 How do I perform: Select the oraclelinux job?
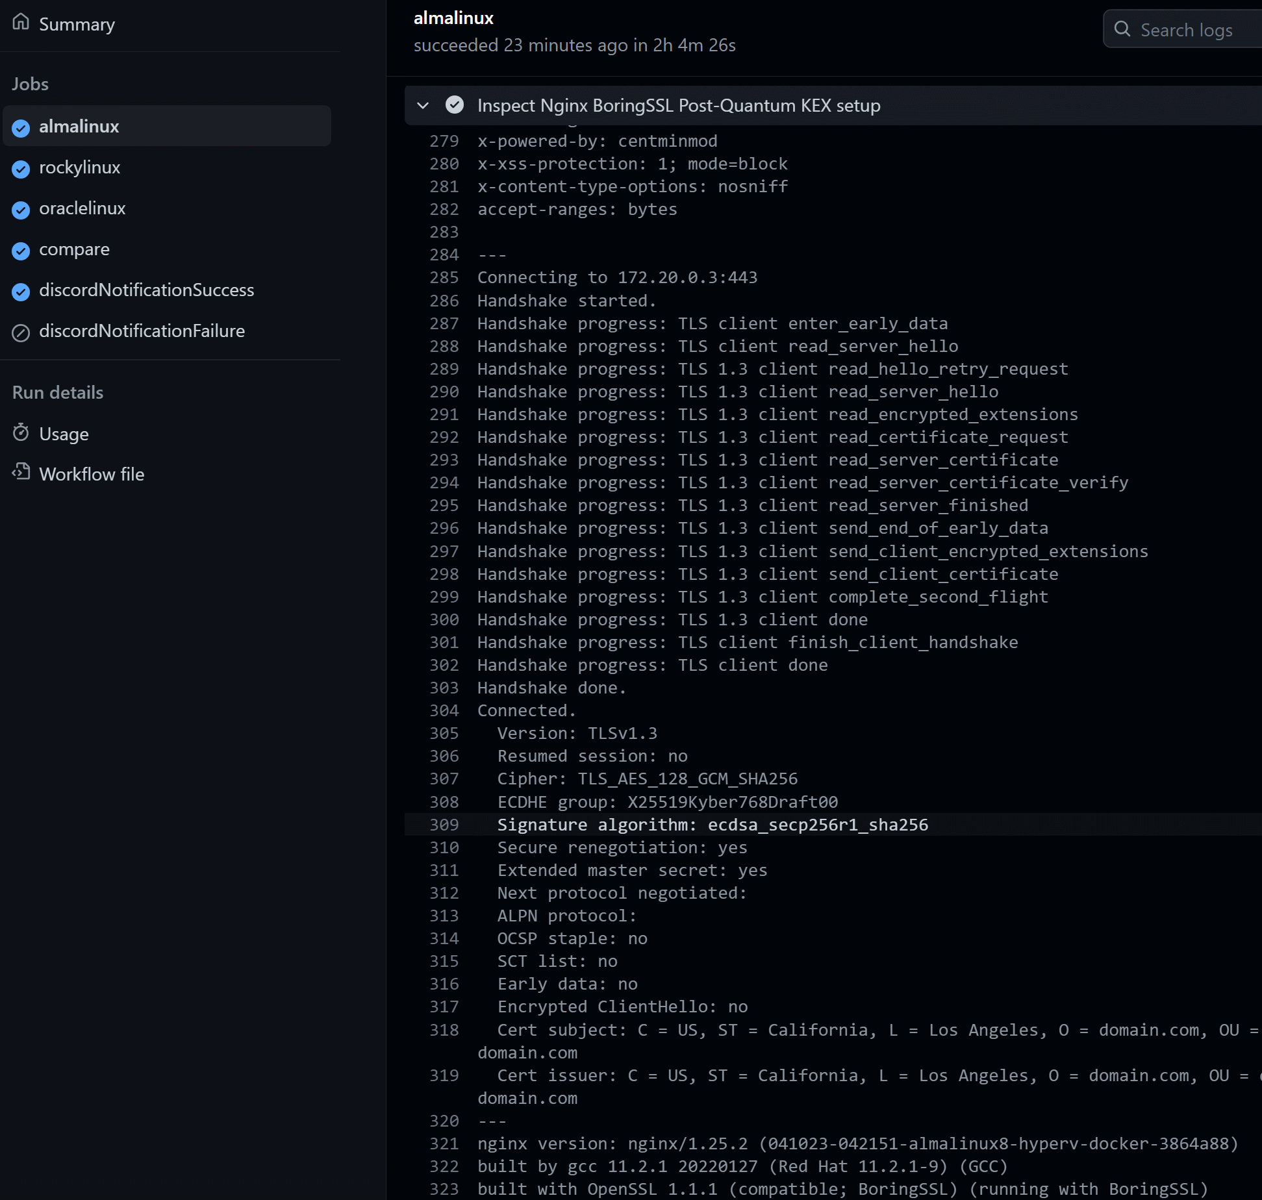click(x=82, y=208)
